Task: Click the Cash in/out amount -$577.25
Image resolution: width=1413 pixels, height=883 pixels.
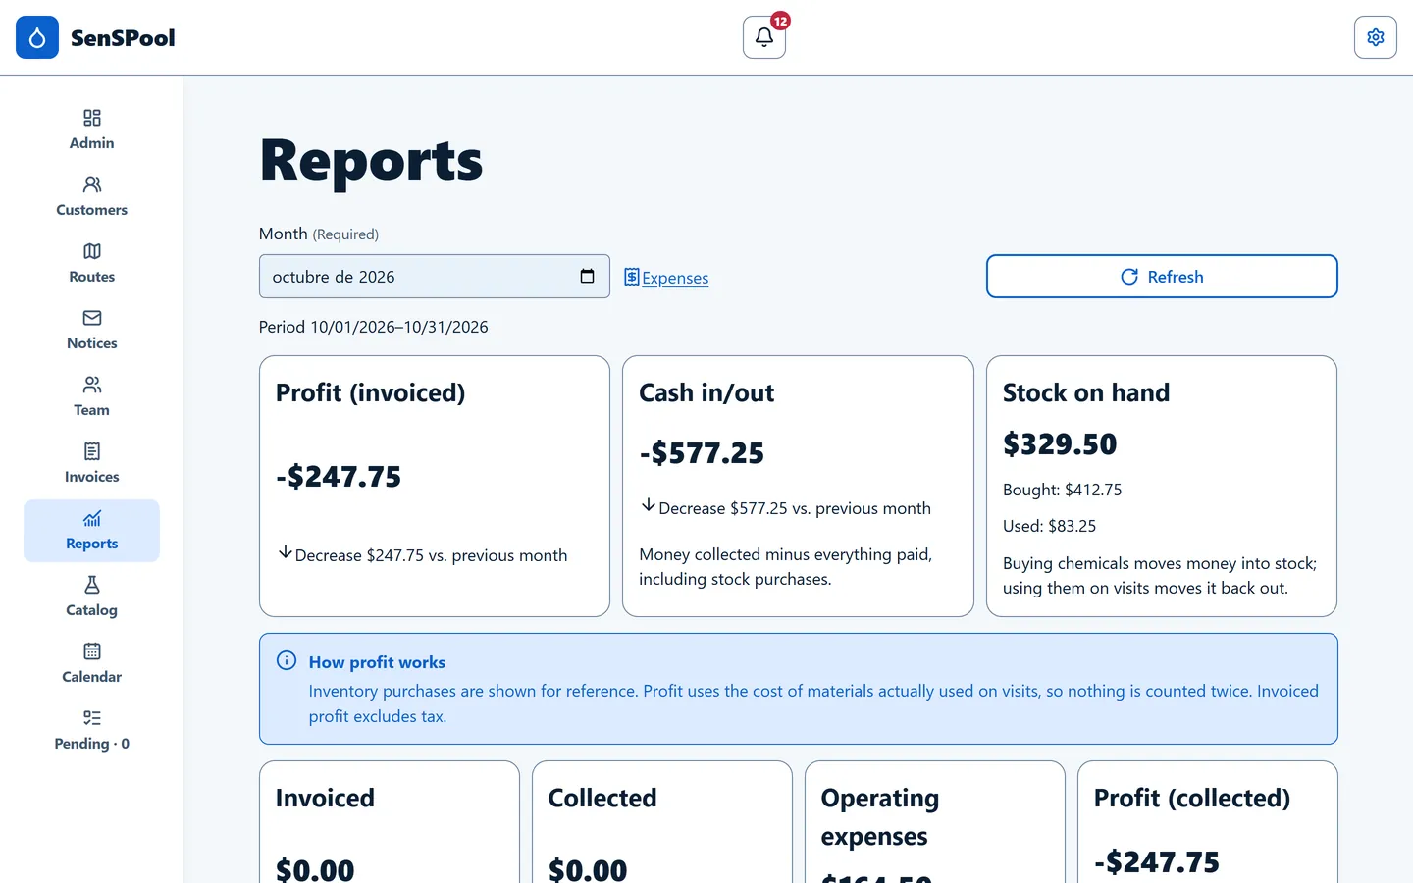Action: (702, 453)
